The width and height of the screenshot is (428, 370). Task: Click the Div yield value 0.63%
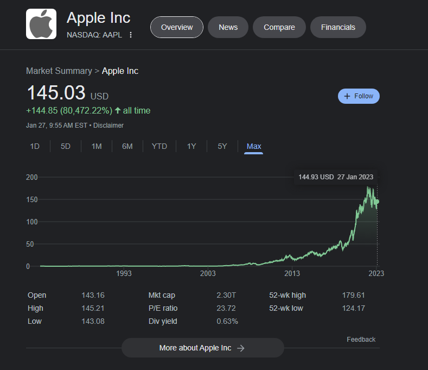[227, 321]
